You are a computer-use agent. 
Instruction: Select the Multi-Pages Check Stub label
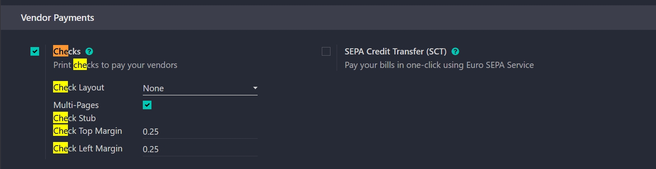coord(76,111)
